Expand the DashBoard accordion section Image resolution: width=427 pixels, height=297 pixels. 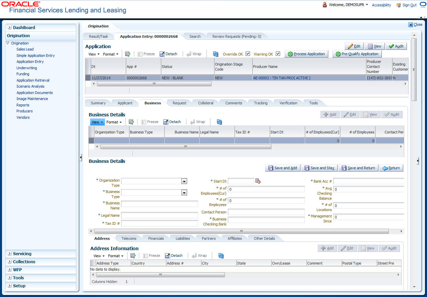coord(41,27)
